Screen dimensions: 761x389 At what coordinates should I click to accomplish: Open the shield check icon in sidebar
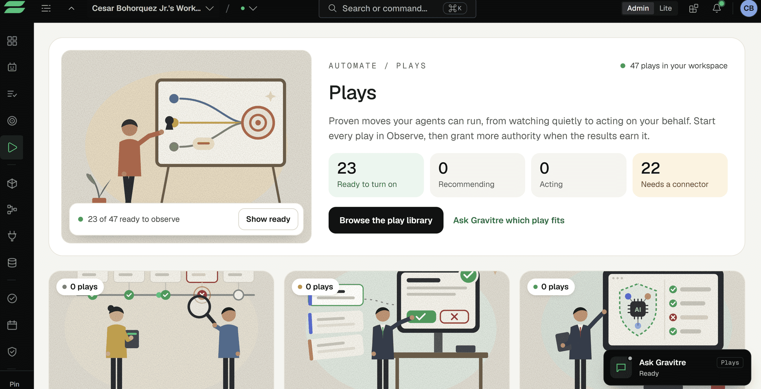pos(12,352)
